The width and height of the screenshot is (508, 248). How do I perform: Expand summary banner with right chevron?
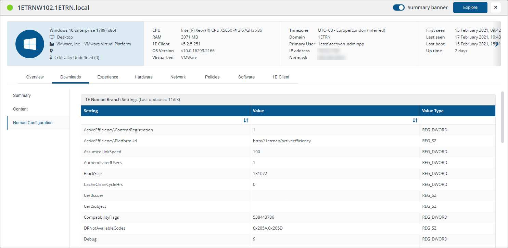pos(497,44)
